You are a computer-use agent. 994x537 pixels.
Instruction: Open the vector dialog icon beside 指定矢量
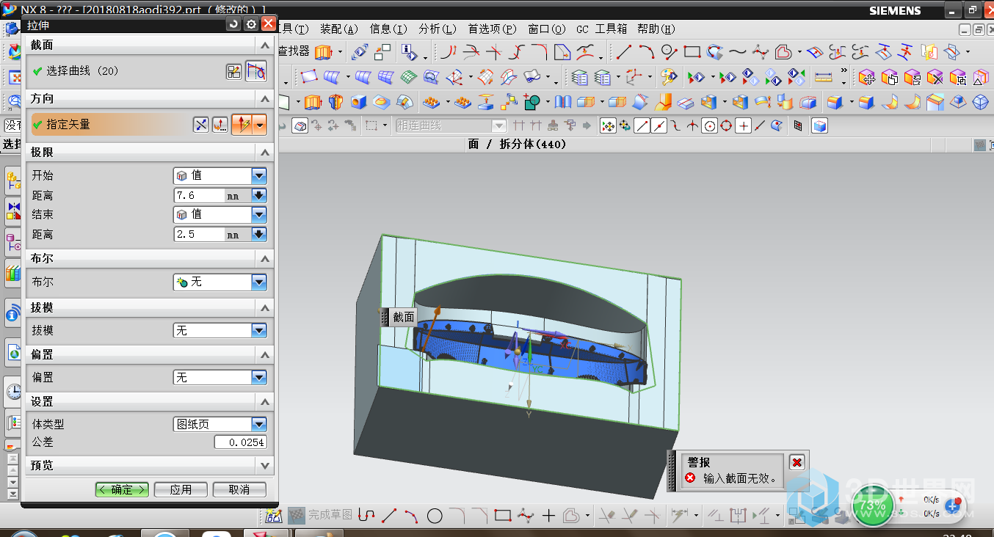(220, 125)
